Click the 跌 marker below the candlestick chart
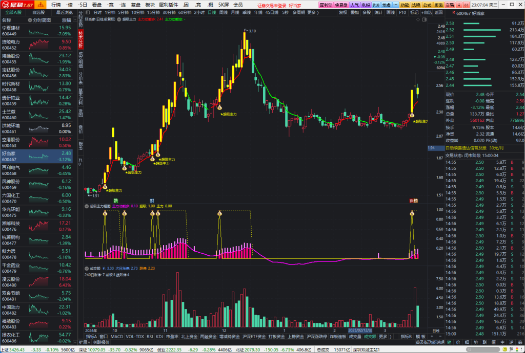This screenshot has height=353, width=525. click(116, 201)
